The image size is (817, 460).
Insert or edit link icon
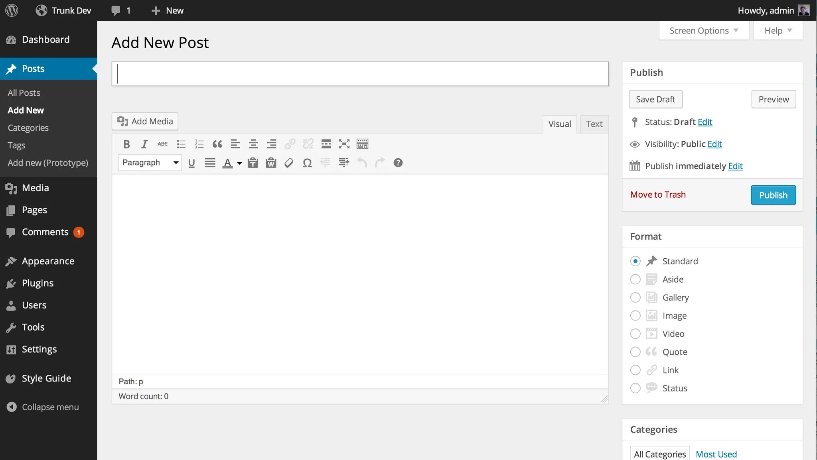[x=290, y=144]
